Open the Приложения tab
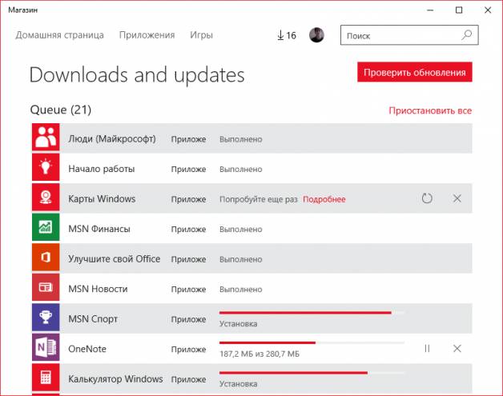This screenshot has height=396, width=503. (147, 35)
